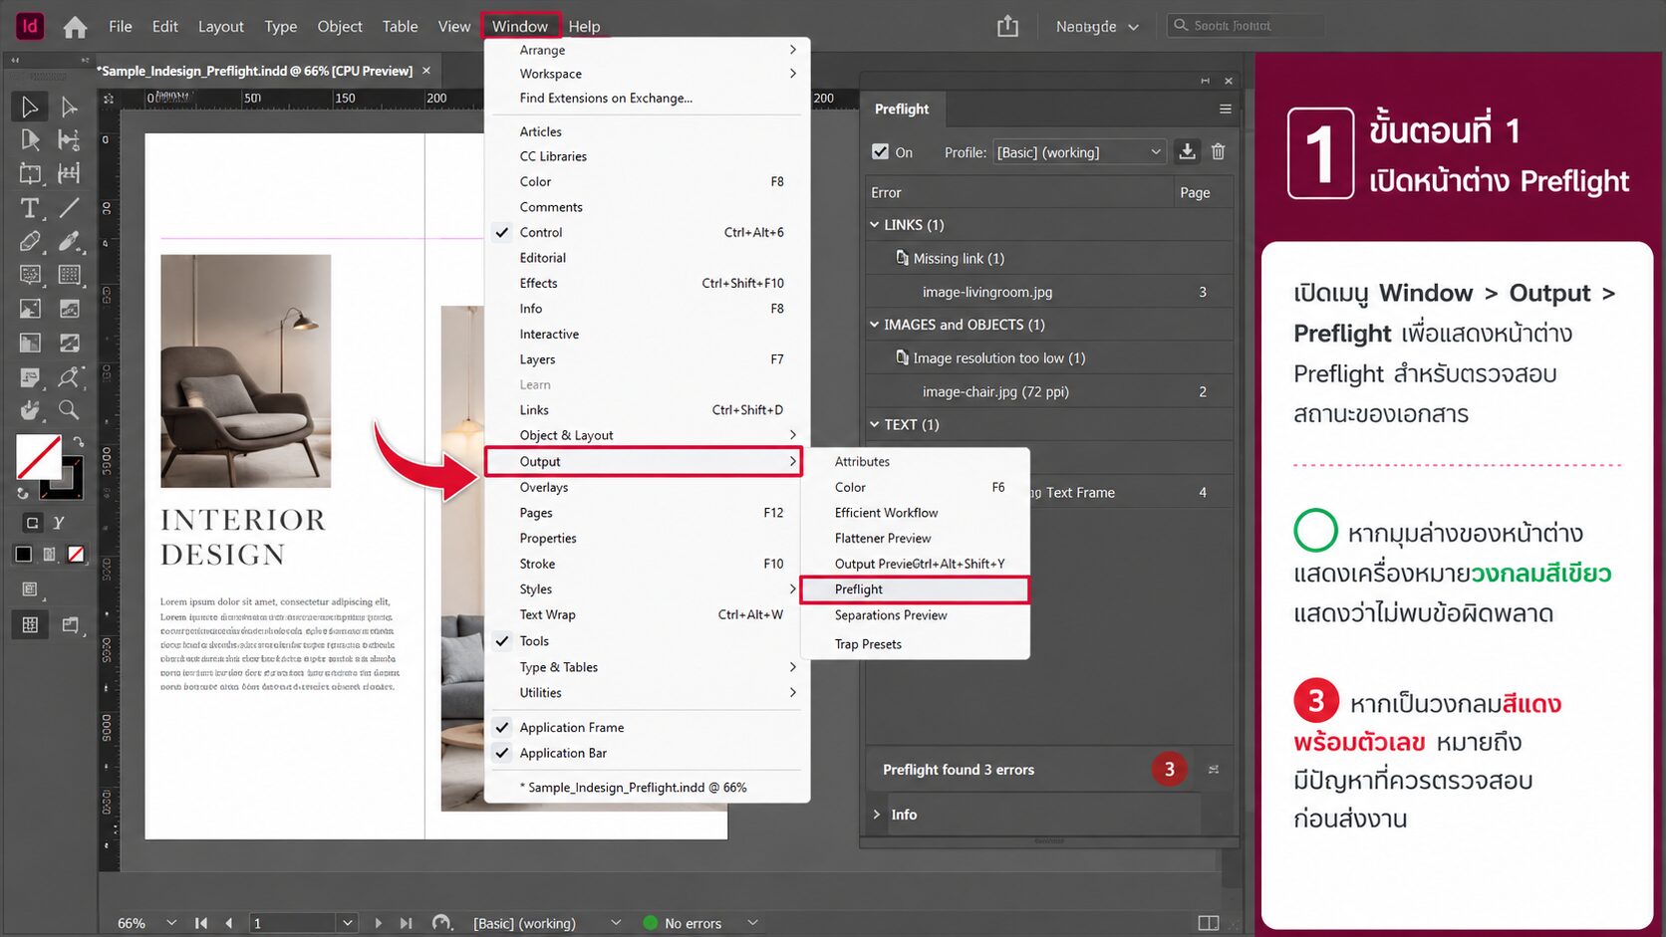Select the Page tool

[29, 140]
